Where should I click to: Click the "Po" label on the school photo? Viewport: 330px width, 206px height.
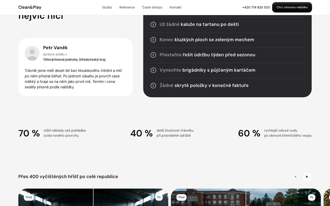click(x=311, y=197)
